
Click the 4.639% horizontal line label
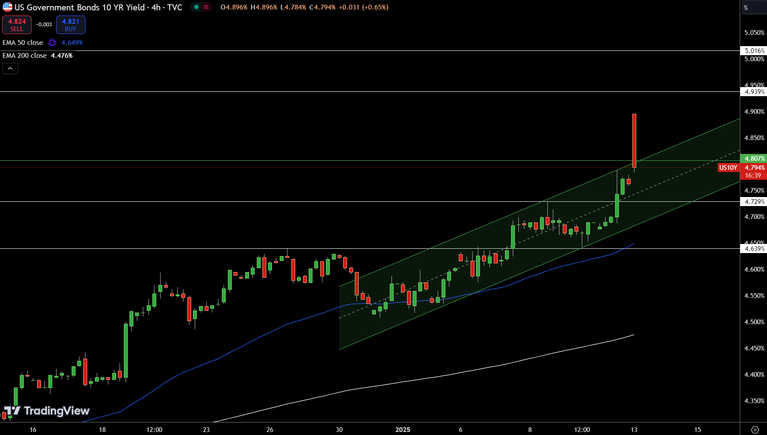click(754, 249)
